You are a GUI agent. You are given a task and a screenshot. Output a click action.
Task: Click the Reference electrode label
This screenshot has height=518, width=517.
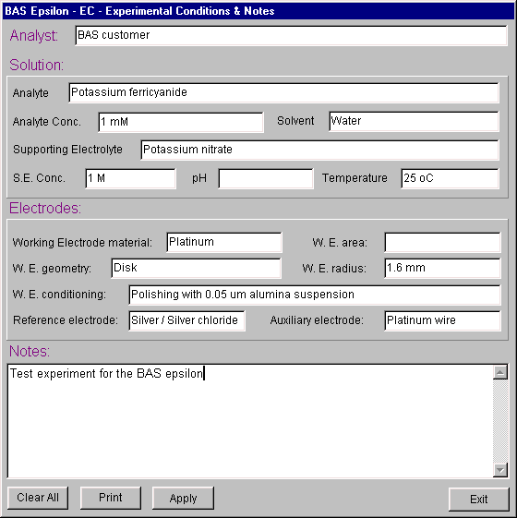point(66,320)
